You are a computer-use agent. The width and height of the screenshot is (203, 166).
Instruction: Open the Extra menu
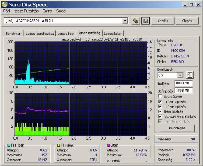pos(48,11)
